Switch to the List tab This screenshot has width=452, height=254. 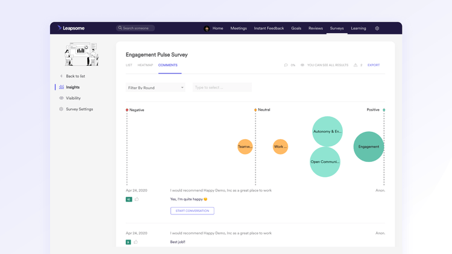[x=129, y=65]
